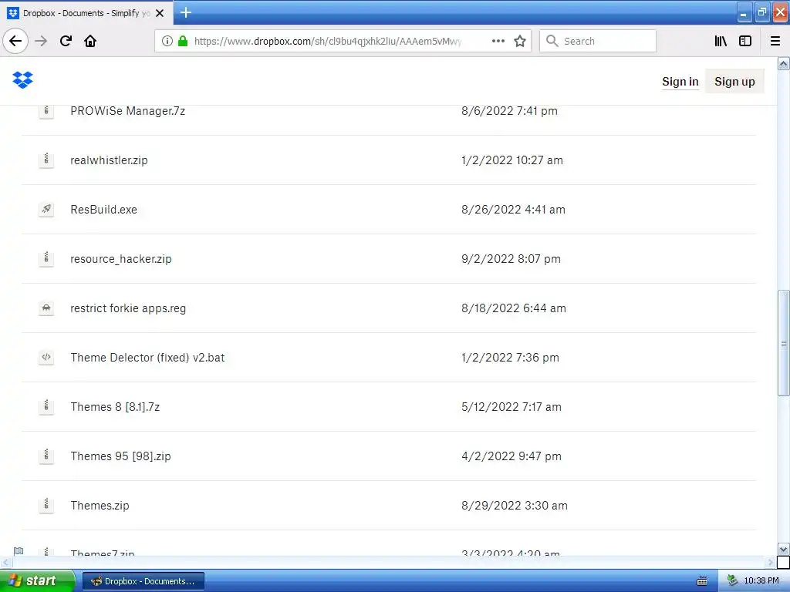The height and width of the screenshot is (592, 790).
Task: Click the safely remove hardware tray icon
Action: [733, 580]
